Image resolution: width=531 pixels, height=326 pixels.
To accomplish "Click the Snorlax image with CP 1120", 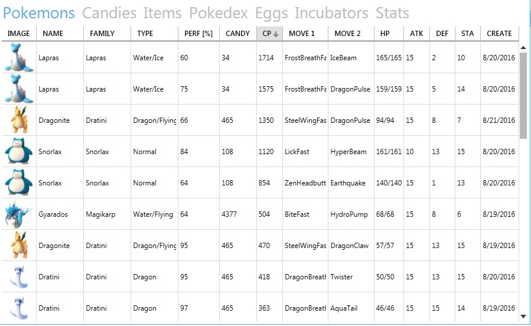I will coord(19,151).
